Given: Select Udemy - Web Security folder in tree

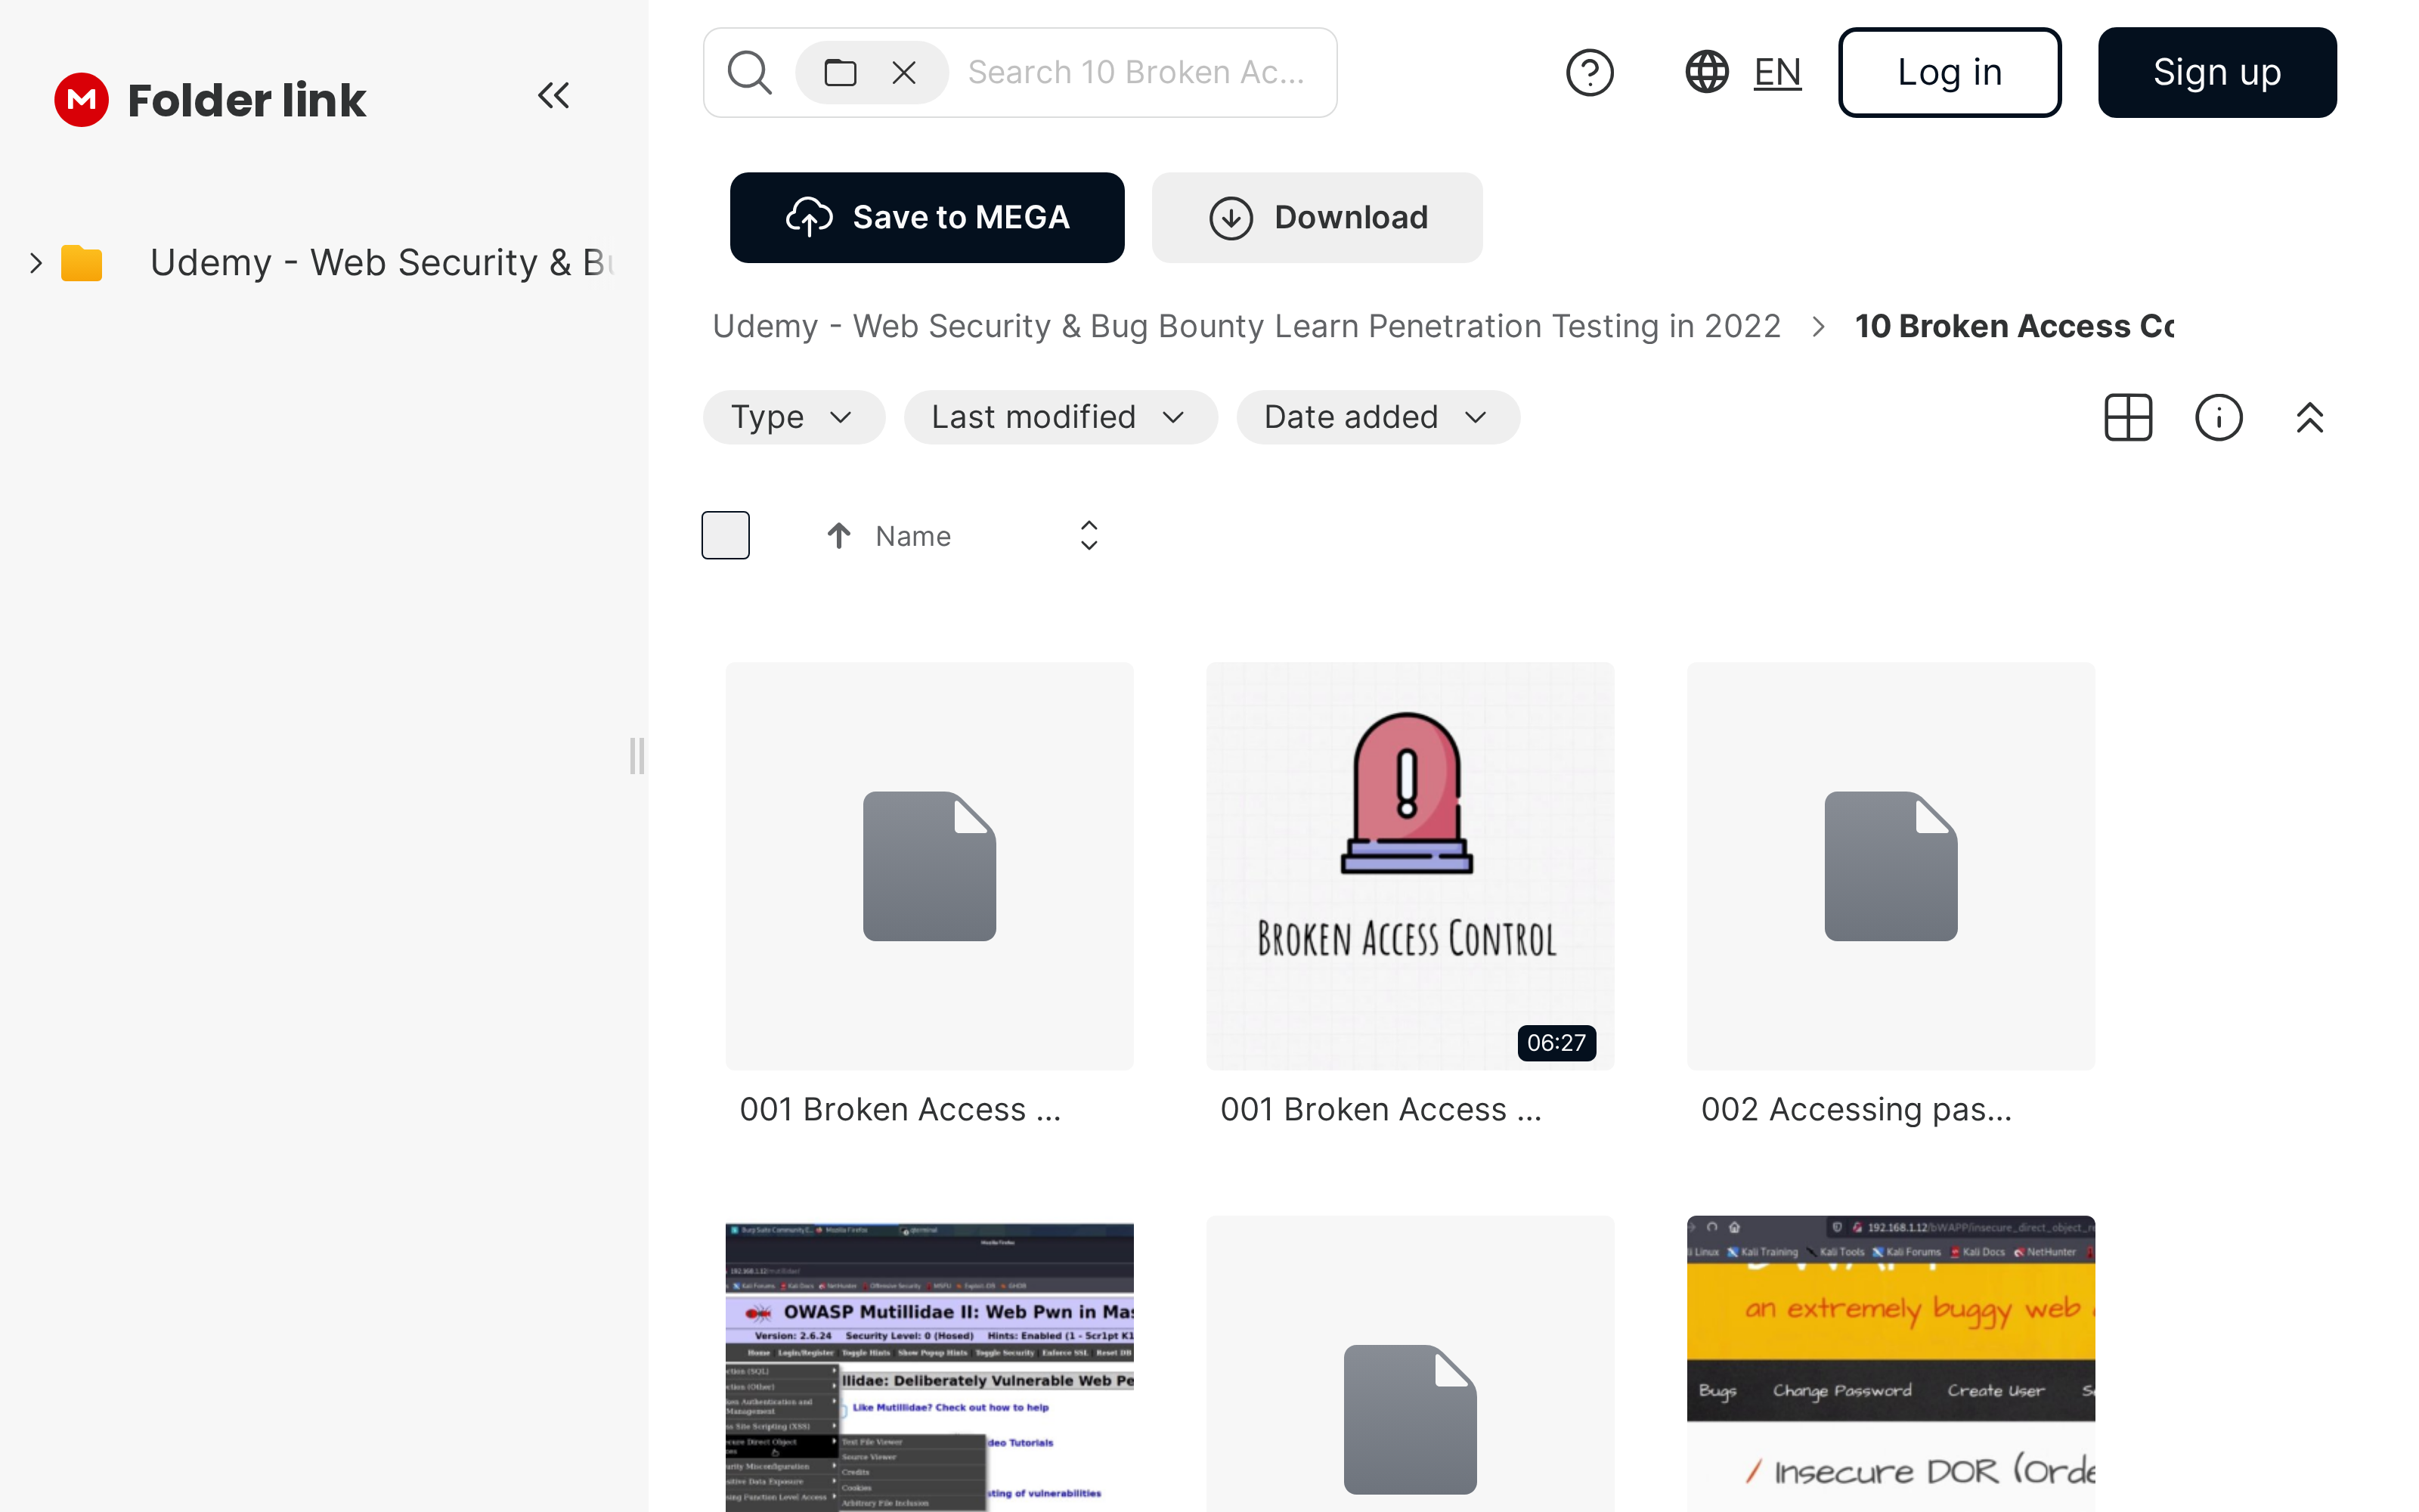Looking at the screenshot, I should [x=382, y=263].
